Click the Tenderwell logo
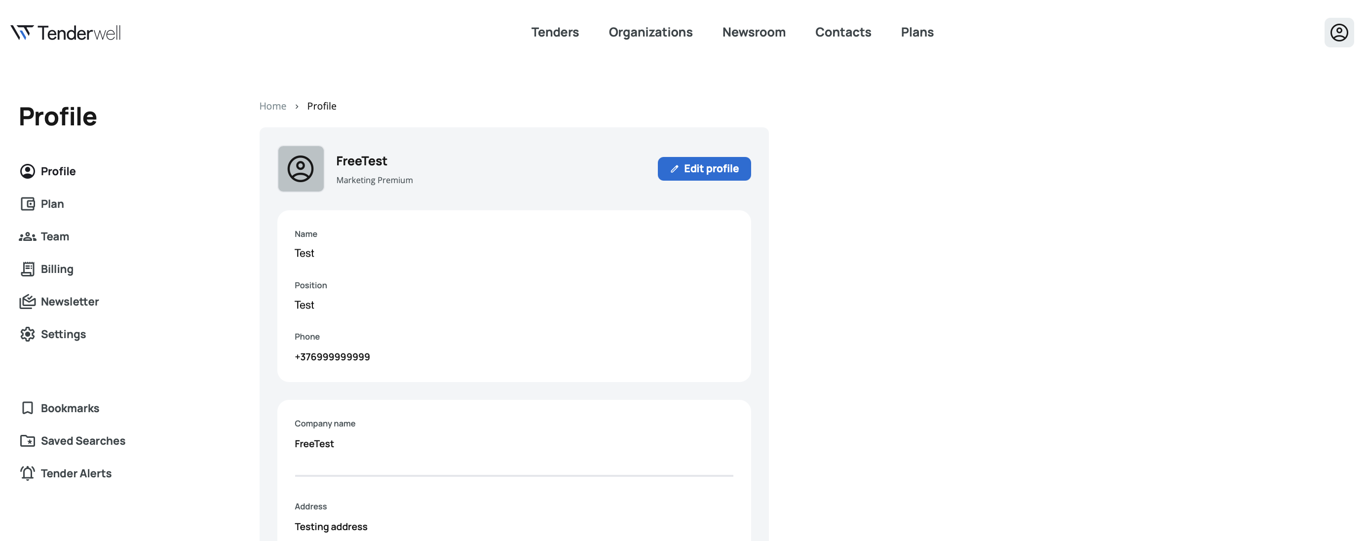Screen dimensions: 1368x541 click(66, 33)
